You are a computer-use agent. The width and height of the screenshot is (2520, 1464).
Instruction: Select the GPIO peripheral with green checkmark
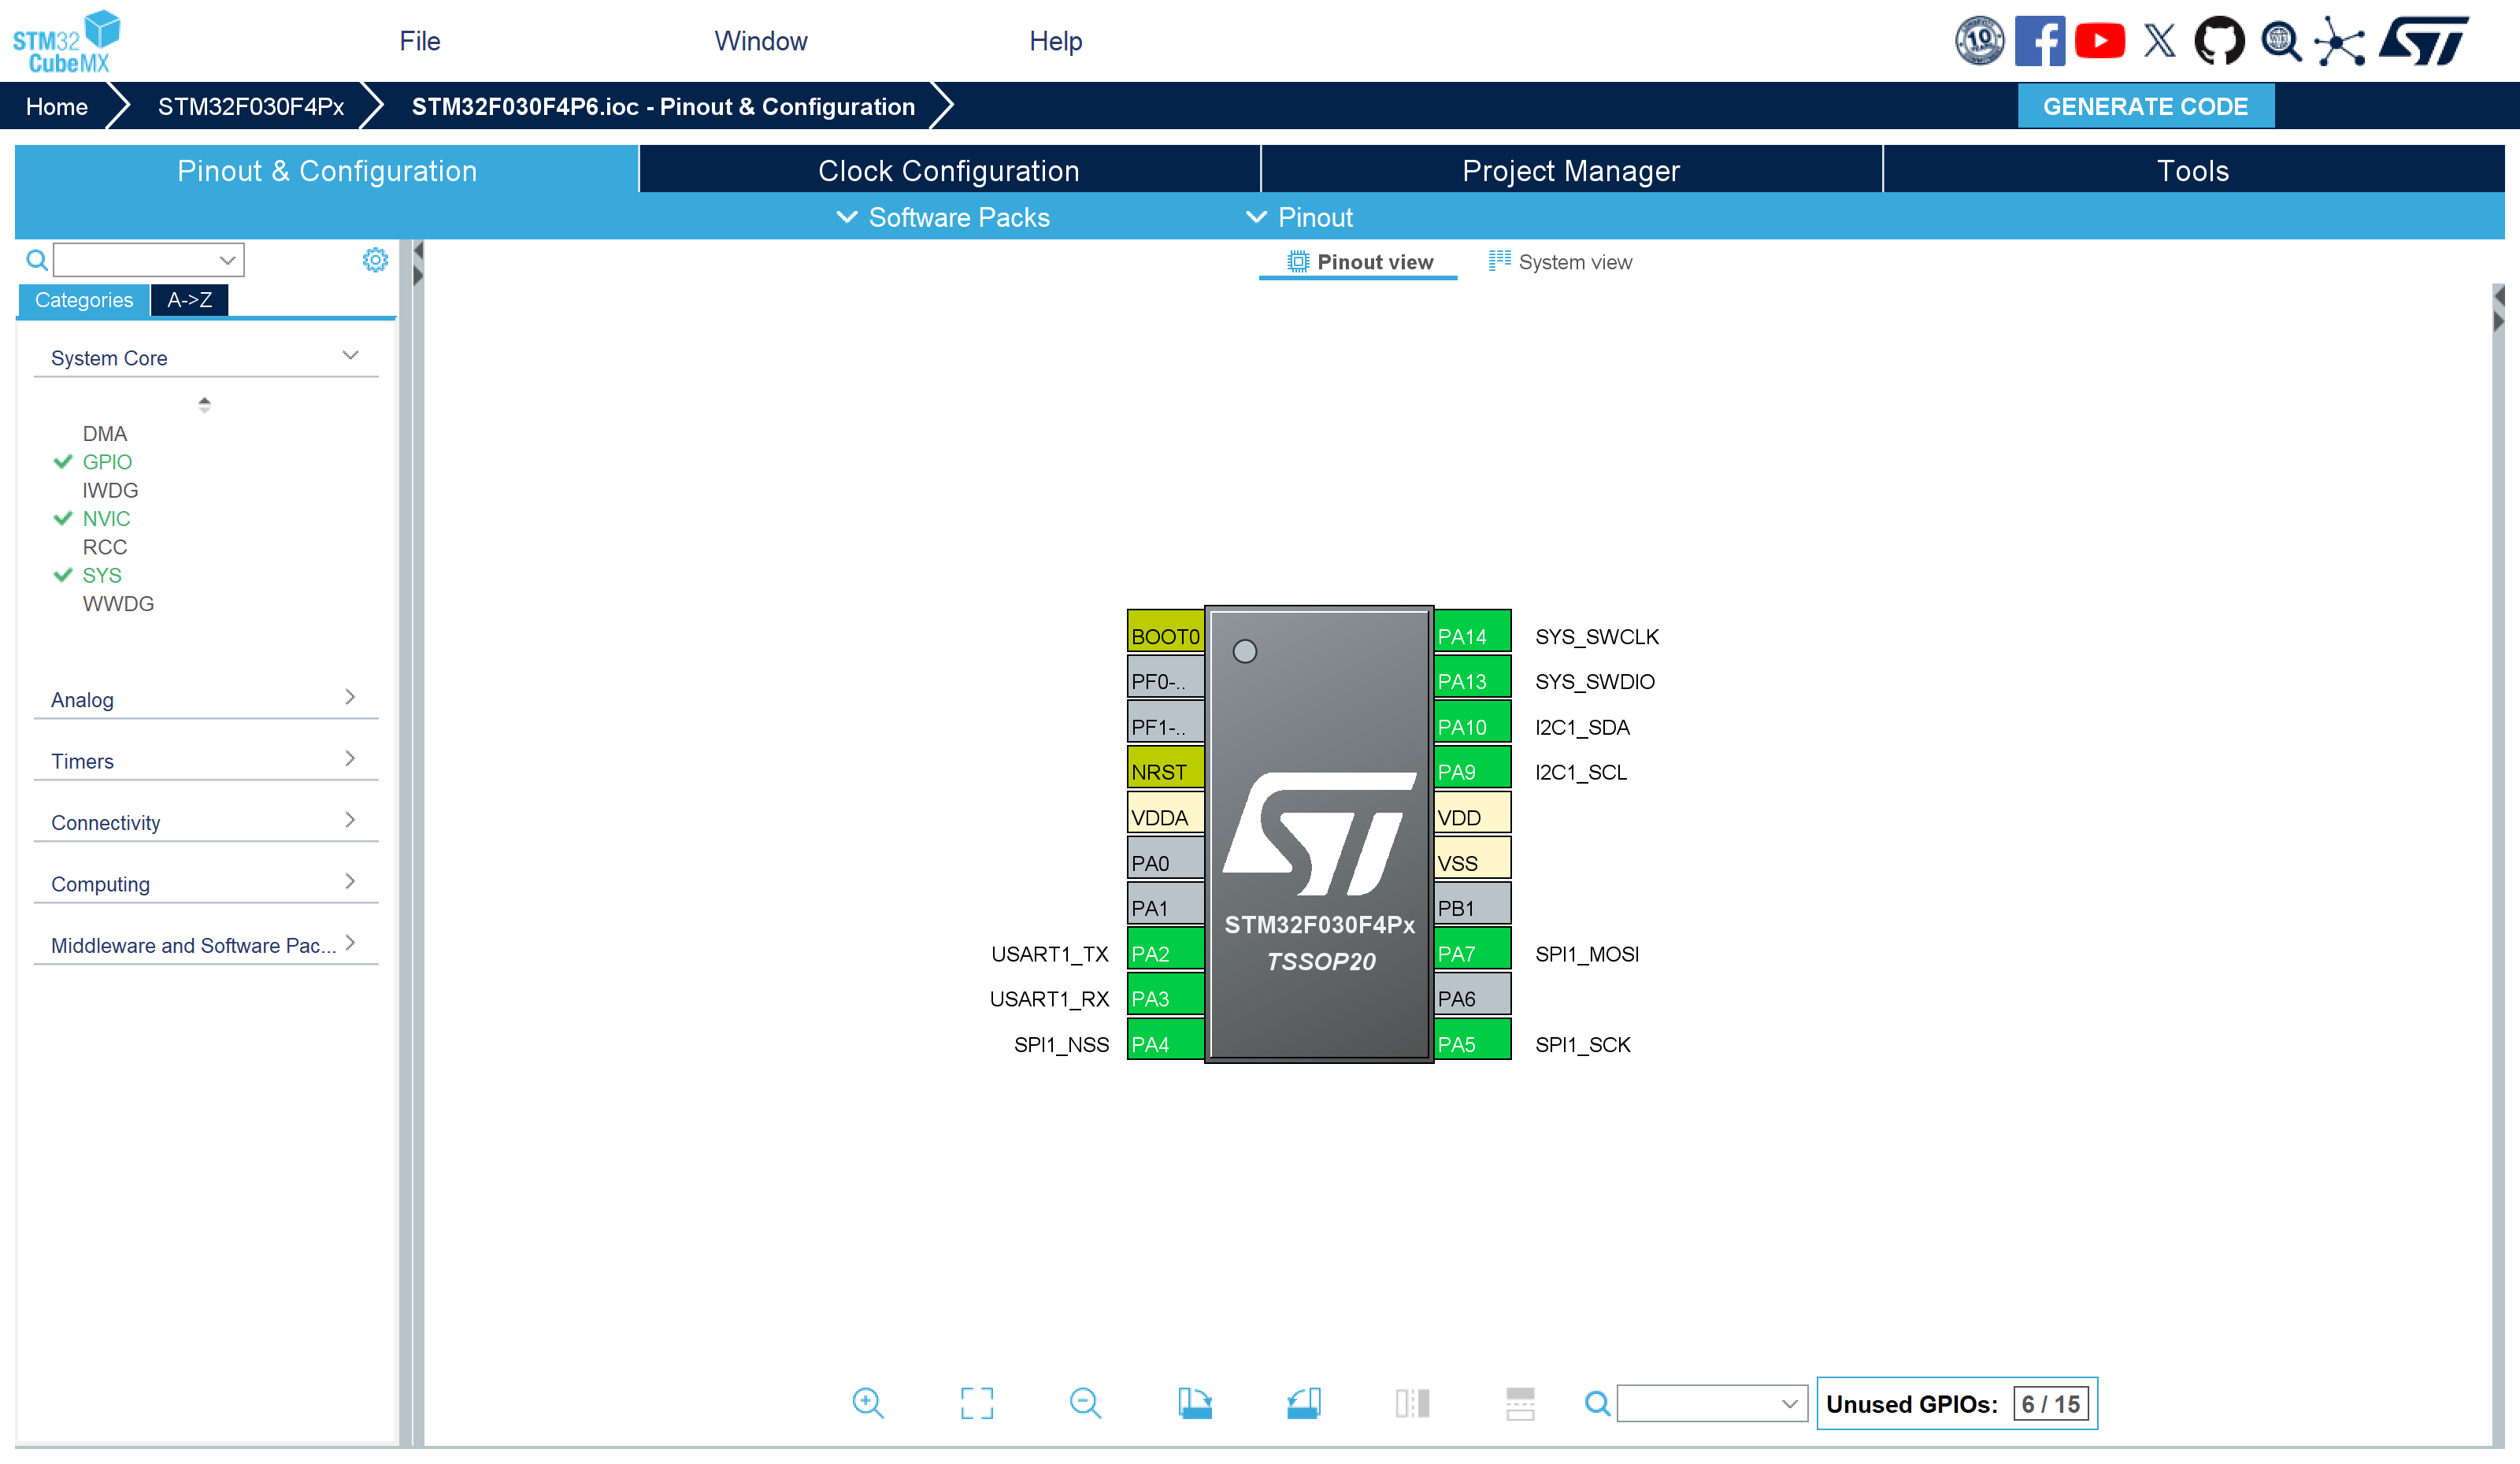(x=106, y=461)
